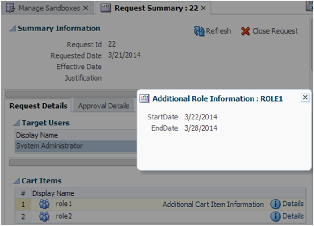Select the Request Details tab
The height and width of the screenshot is (226, 314).
39,106
